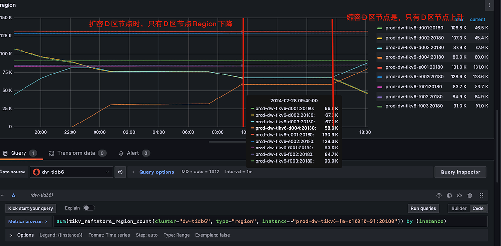Click into the PromQL query input field
Viewport: 501px width, 246px height.
(269, 221)
